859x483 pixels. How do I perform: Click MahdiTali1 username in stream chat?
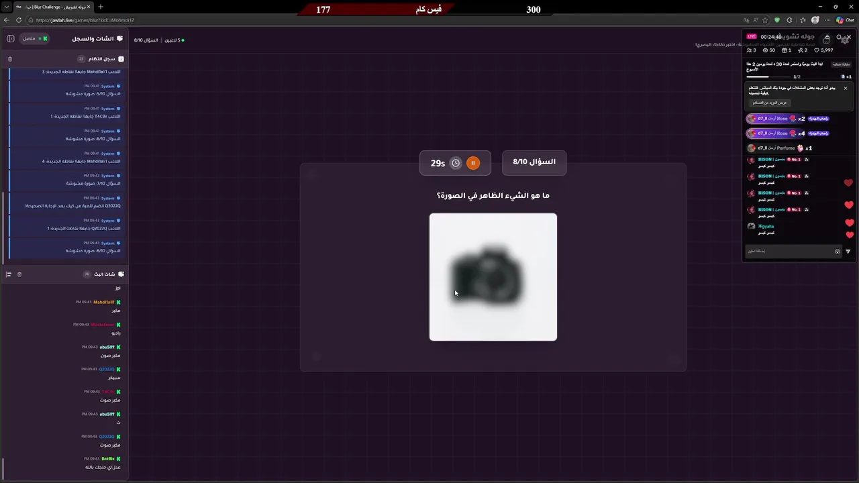pos(104,303)
